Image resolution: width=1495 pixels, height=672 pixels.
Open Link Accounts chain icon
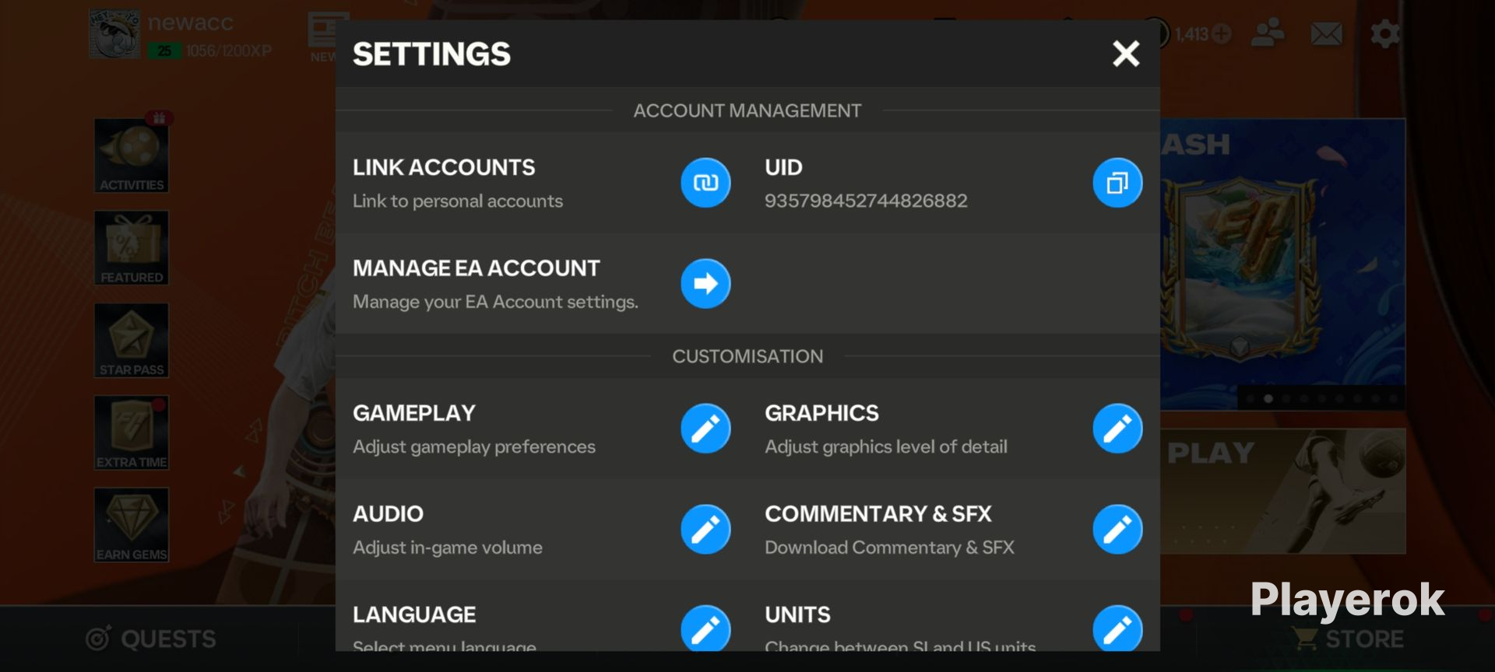[705, 183]
